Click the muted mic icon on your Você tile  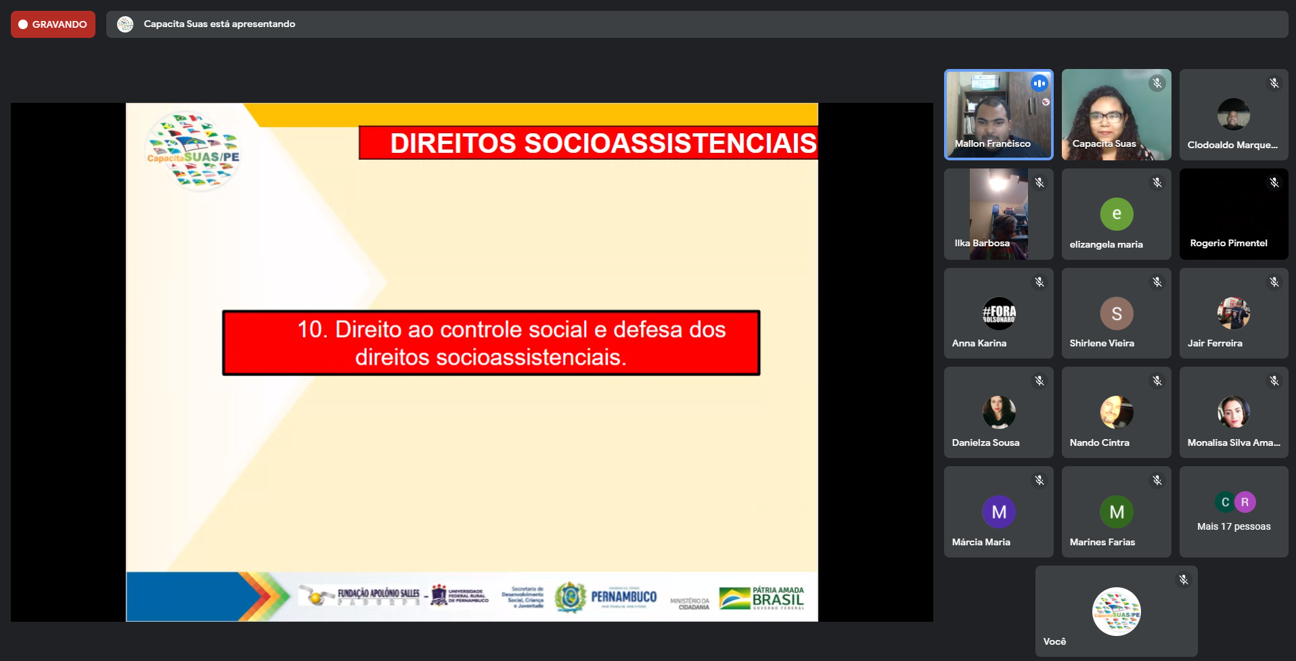pyautogui.click(x=1183, y=580)
